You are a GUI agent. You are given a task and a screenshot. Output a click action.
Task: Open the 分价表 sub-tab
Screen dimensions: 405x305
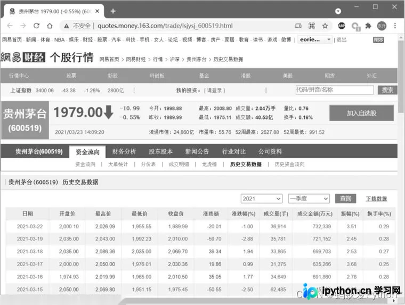(x=148, y=164)
